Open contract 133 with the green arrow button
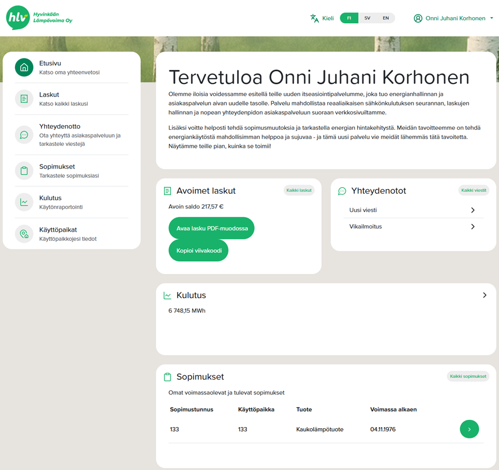This screenshot has height=470, width=499. [x=469, y=429]
